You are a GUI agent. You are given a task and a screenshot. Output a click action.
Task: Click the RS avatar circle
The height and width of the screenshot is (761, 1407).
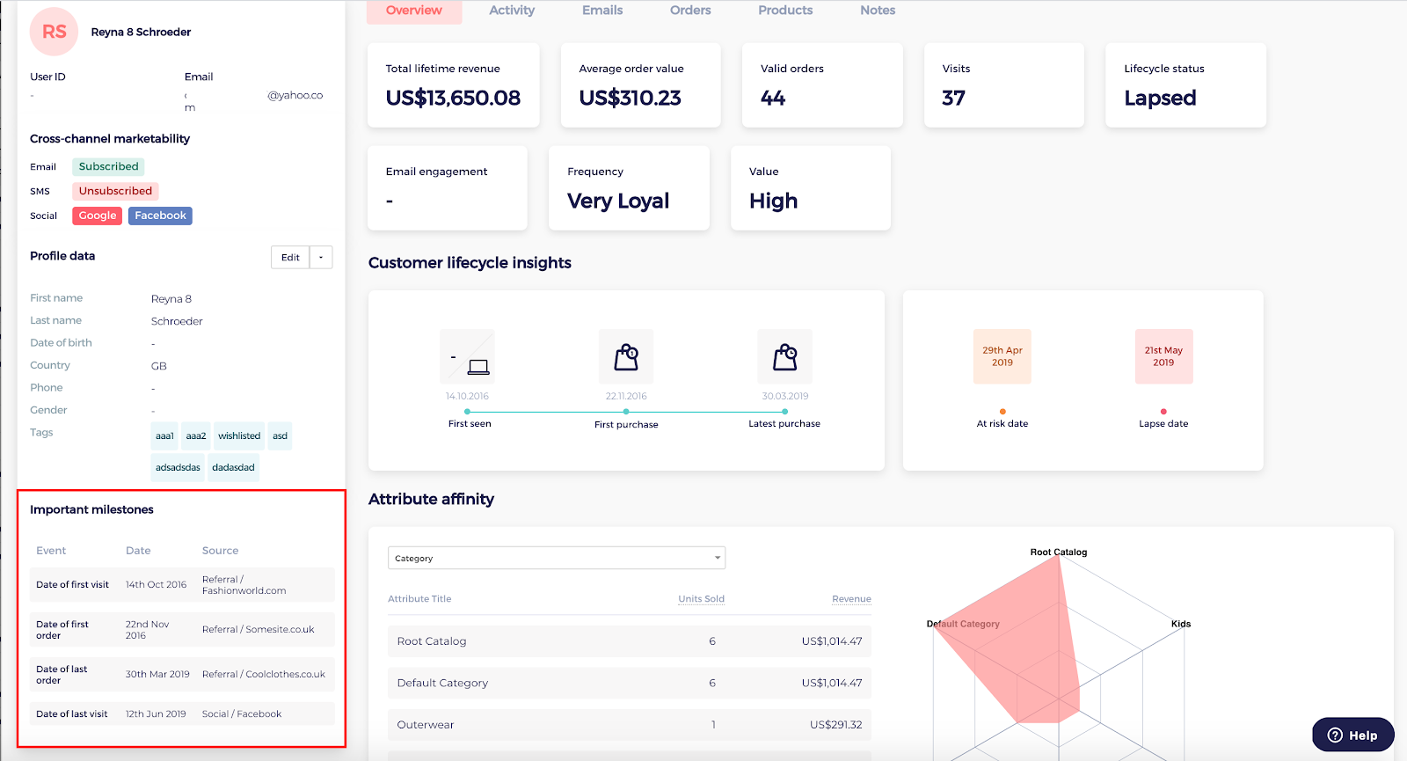click(54, 32)
